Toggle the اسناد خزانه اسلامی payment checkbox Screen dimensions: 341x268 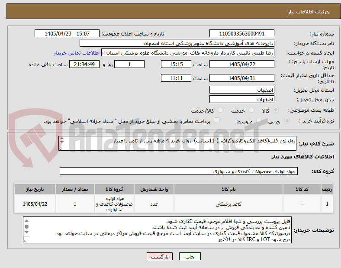tap(217, 120)
